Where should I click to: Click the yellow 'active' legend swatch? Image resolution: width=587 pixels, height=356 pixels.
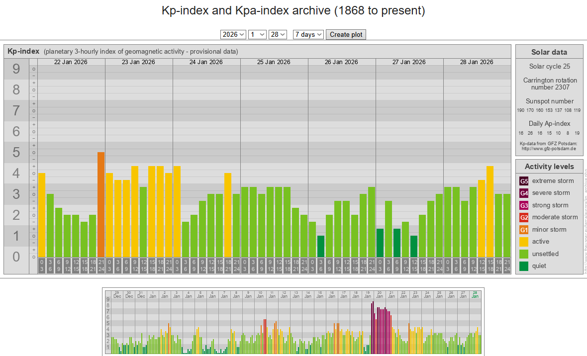click(524, 242)
